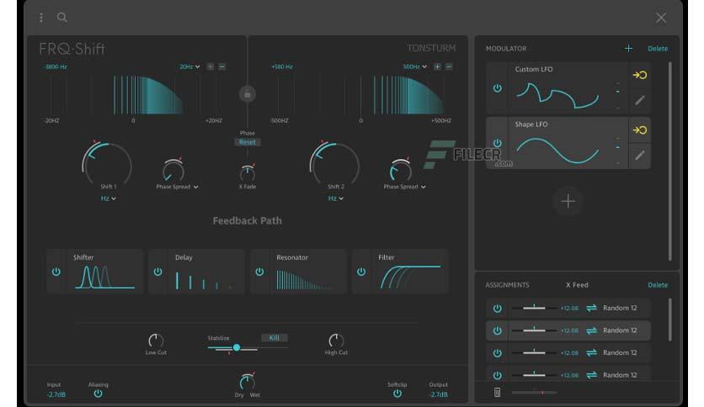The width and height of the screenshot is (704, 407).
Task: Click the Modulator panel scrollbar
Action: click(x=670, y=161)
